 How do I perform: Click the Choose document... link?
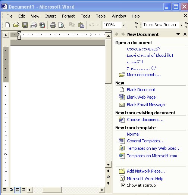(145, 120)
